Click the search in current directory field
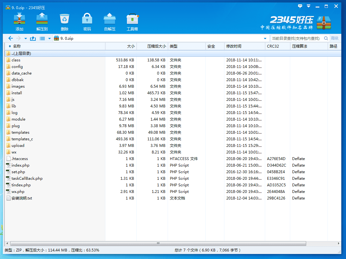The width and height of the screenshot is (346, 259). click(296, 39)
